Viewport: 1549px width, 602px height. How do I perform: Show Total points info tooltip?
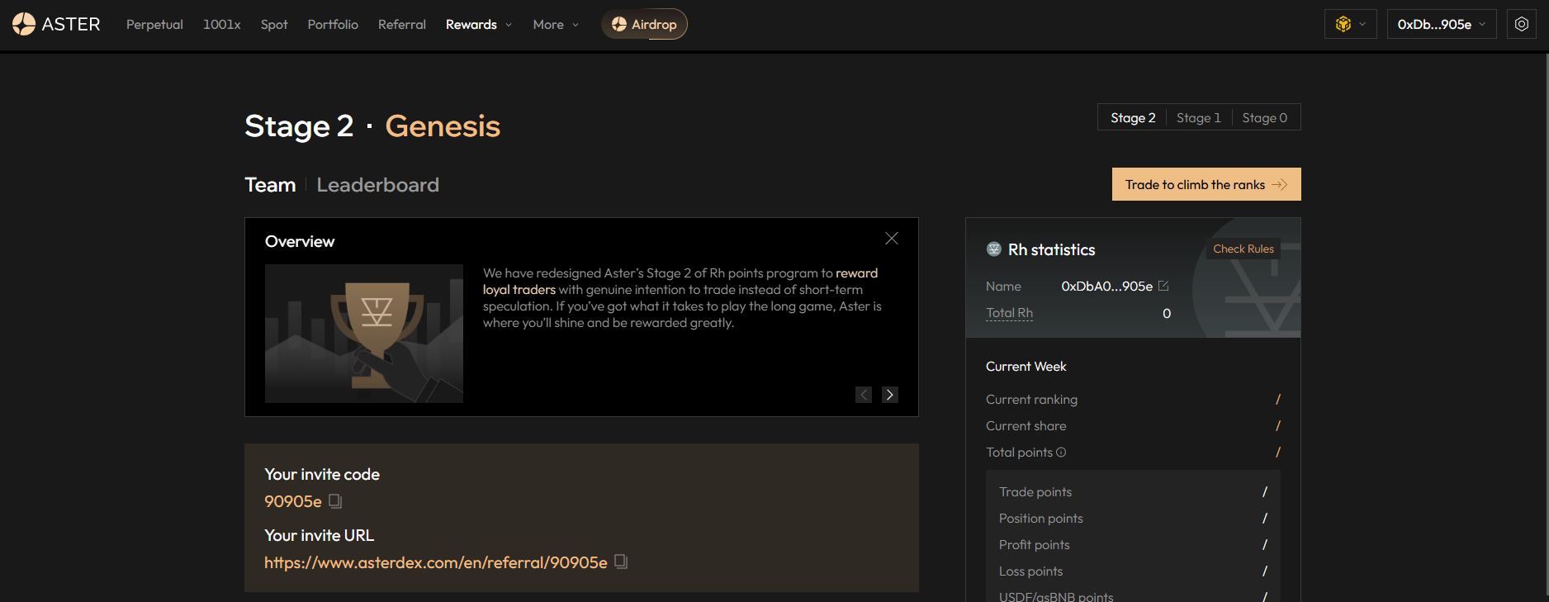[1061, 453]
